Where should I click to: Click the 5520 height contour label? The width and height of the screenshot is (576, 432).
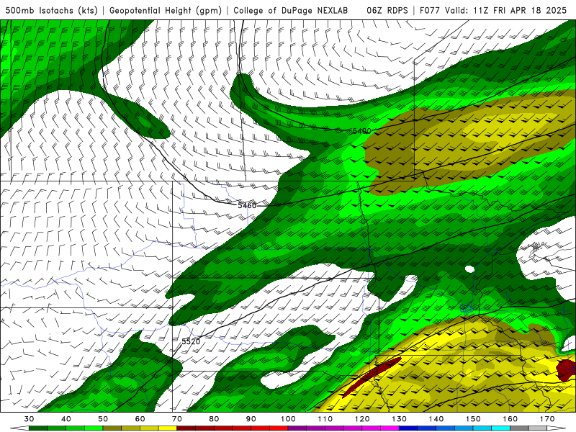click(191, 341)
